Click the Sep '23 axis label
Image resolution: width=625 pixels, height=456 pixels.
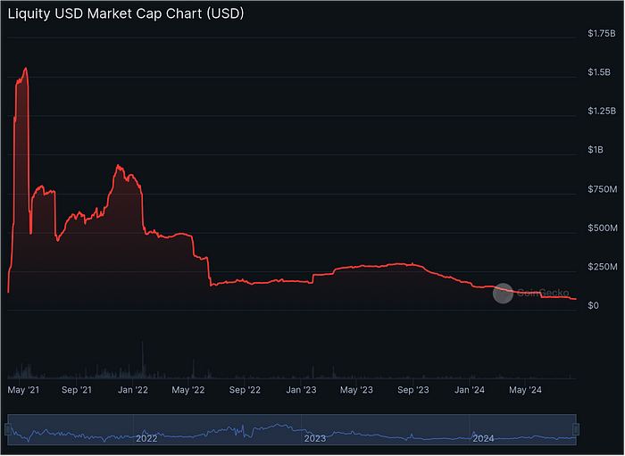413,390
